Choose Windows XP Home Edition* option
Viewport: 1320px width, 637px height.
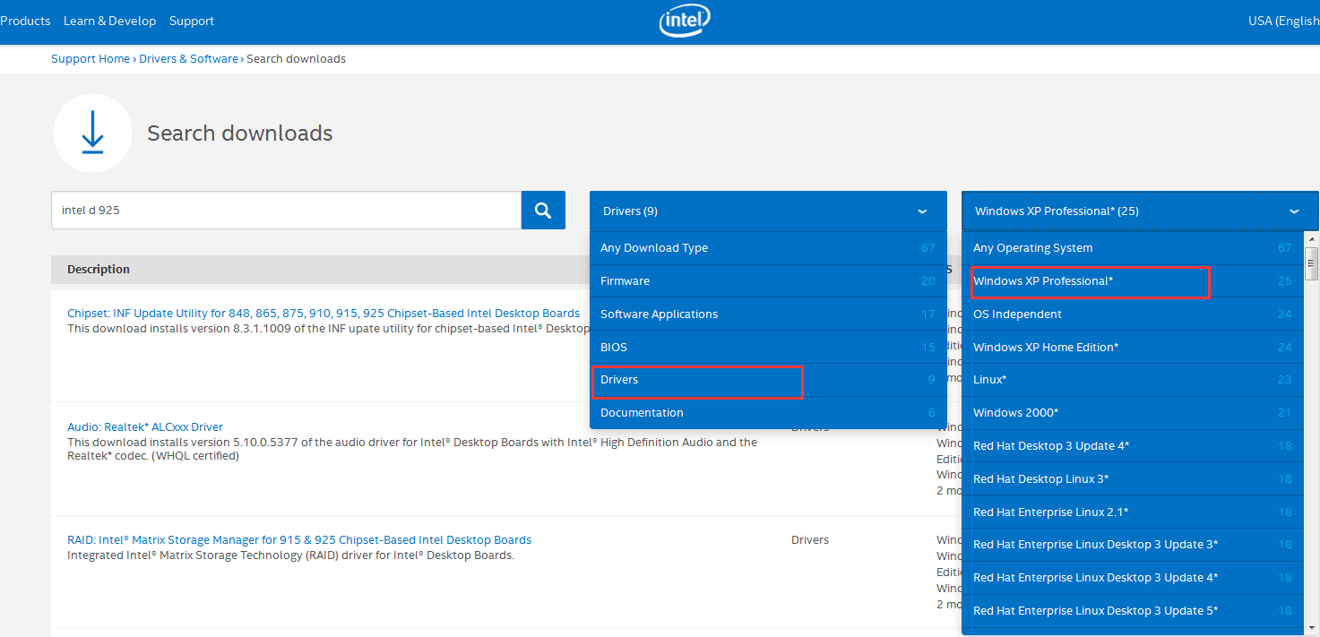(1133, 348)
